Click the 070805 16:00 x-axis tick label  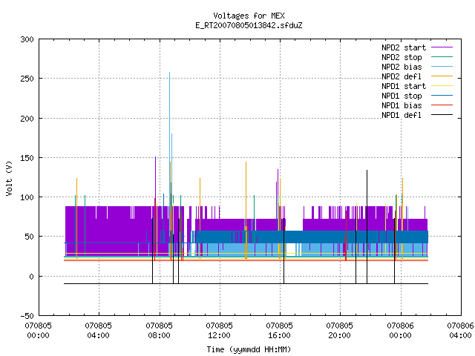(x=279, y=331)
